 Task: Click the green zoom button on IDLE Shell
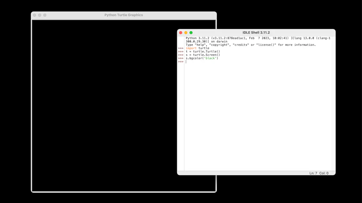[x=191, y=32]
